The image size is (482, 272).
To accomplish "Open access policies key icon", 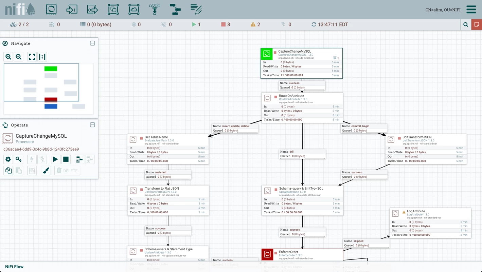I will point(19,159).
